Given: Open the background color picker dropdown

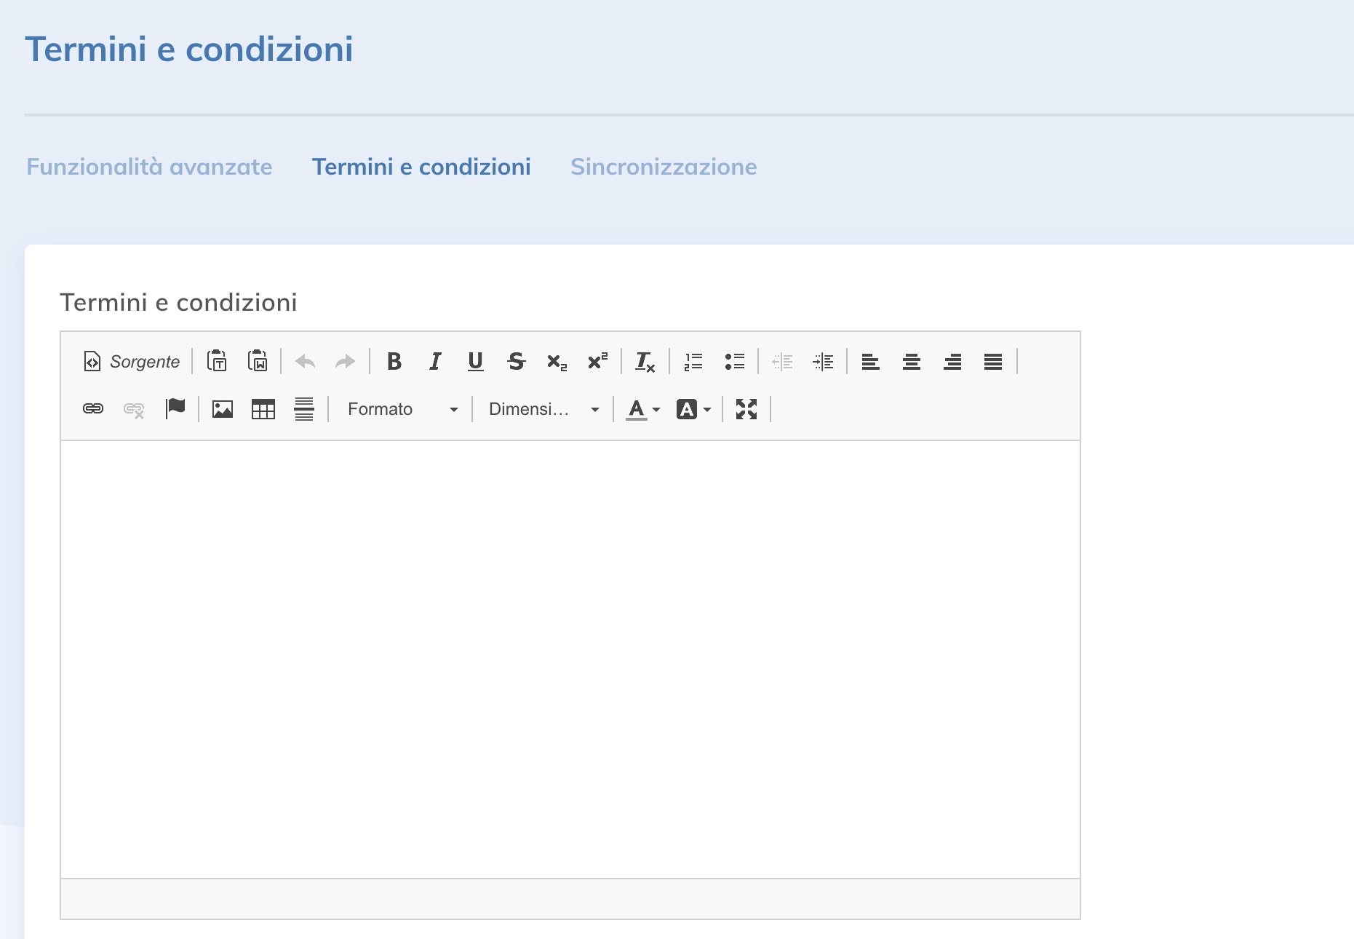Looking at the screenshot, I should point(694,409).
